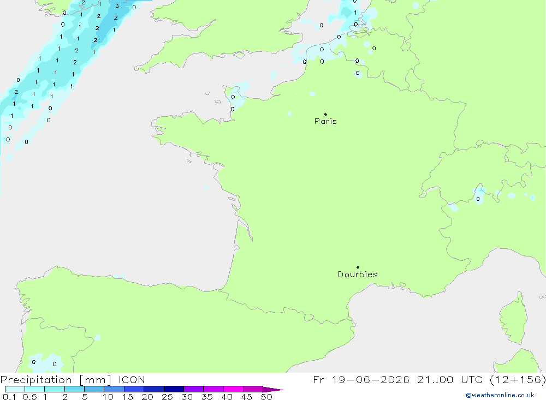Click the Paris city label
Image resolution: width=546 pixels, height=400 pixels.
(325, 121)
